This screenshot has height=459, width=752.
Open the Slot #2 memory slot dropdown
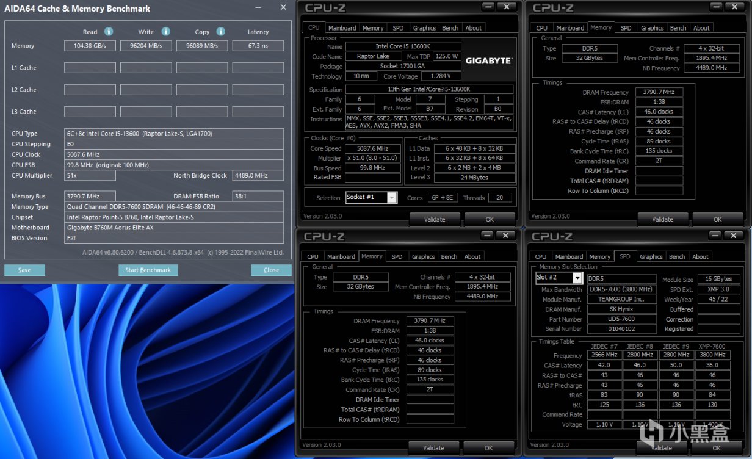click(x=577, y=278)
